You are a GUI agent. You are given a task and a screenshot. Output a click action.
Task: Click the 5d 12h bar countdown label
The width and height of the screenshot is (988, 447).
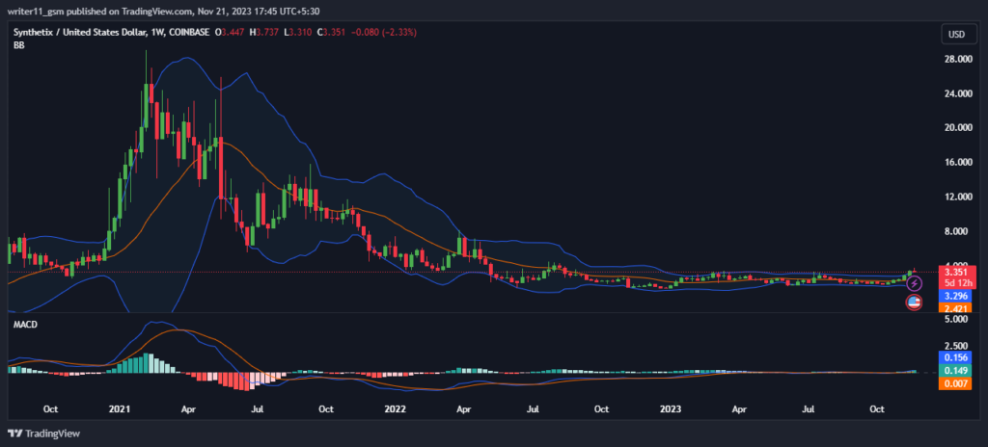coord(956,282)
